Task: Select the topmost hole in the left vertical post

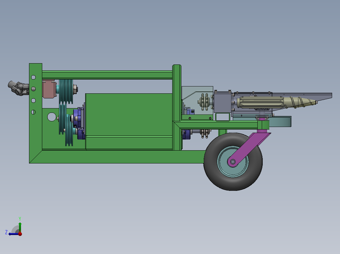Action: (33, 77)
